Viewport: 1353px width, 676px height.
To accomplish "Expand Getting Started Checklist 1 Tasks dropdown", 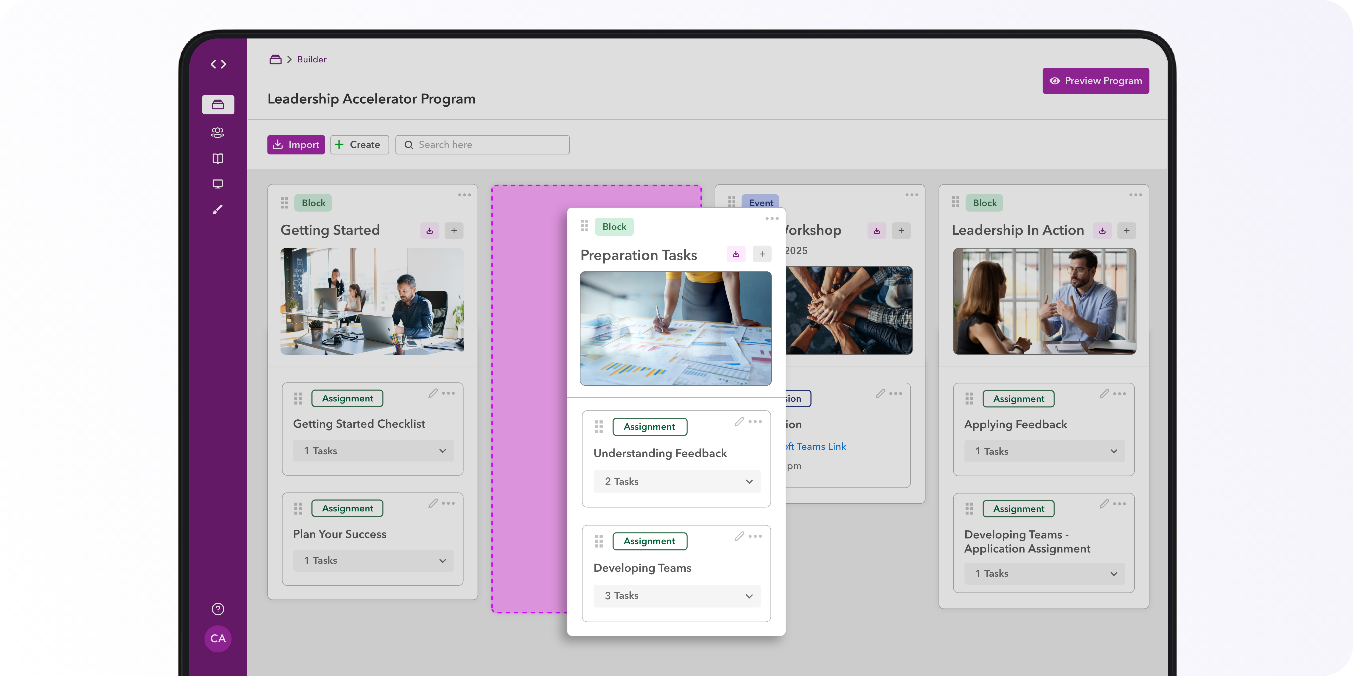I will coord(373,450).
